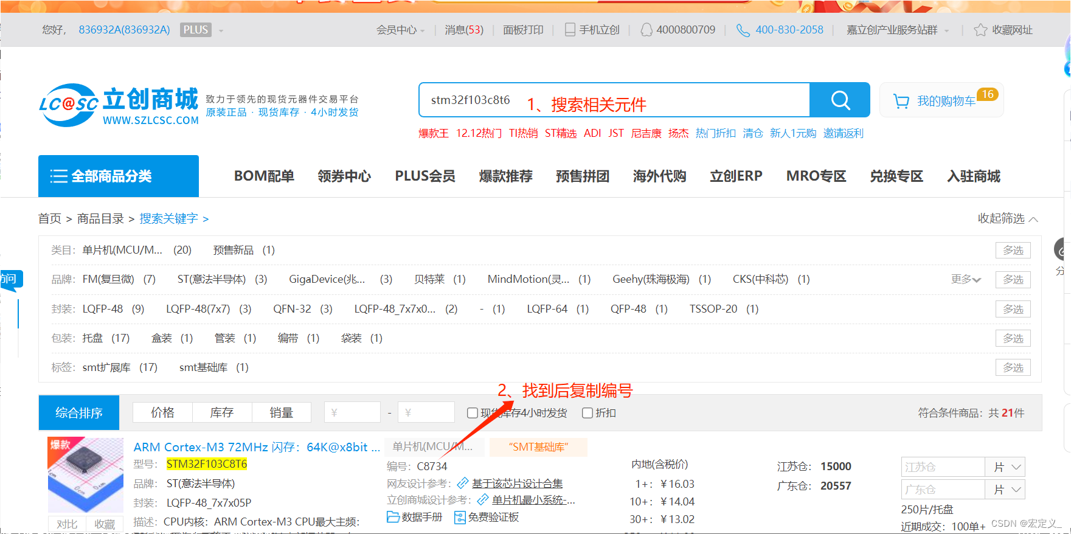The image size is (1071, 534).
Task: Click the LCSC logo
Action: pyautogui.click(x=119, y=105)
